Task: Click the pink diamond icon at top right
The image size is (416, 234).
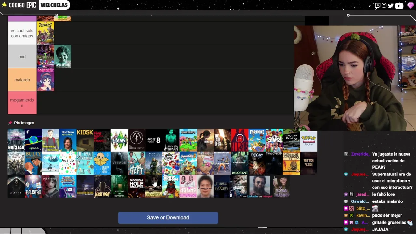Action: pyautogui.click(x=410, y=5)
